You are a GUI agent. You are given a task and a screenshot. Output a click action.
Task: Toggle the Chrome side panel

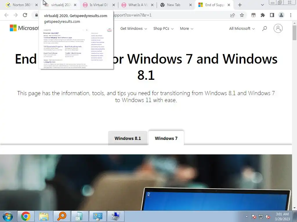point(272,15)
